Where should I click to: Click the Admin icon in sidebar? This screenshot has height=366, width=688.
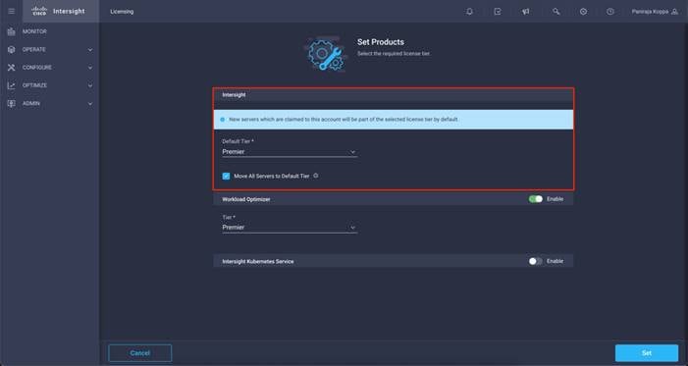point(12,104)
